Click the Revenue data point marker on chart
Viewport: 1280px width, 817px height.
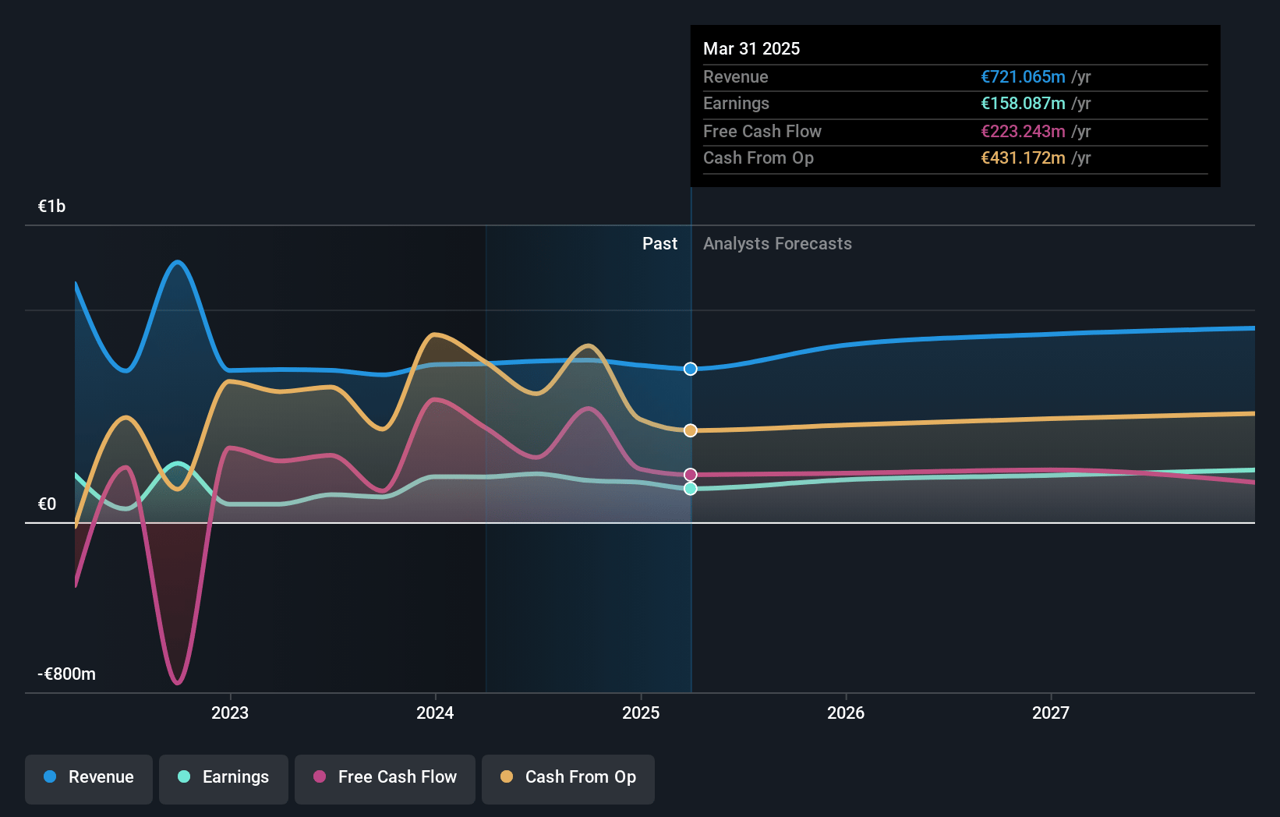[x=691, y=369]
